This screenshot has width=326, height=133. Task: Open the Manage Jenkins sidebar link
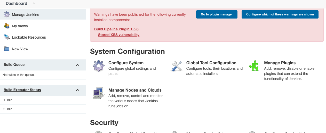click(26, 15)
